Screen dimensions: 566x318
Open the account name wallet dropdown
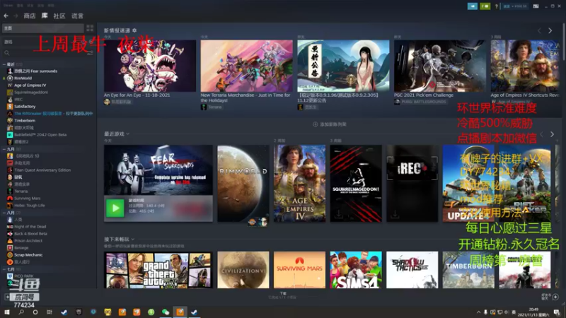point(515,6)
